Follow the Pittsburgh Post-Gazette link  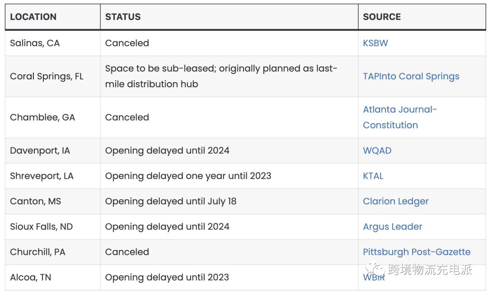(x=416, y=252)
